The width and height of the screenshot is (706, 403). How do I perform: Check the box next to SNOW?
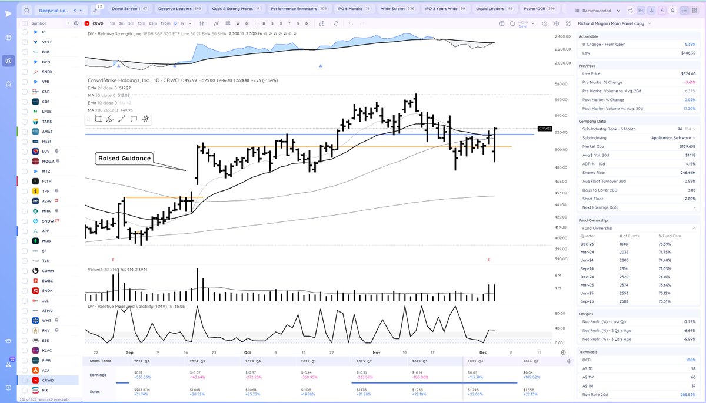pos(25,221)
